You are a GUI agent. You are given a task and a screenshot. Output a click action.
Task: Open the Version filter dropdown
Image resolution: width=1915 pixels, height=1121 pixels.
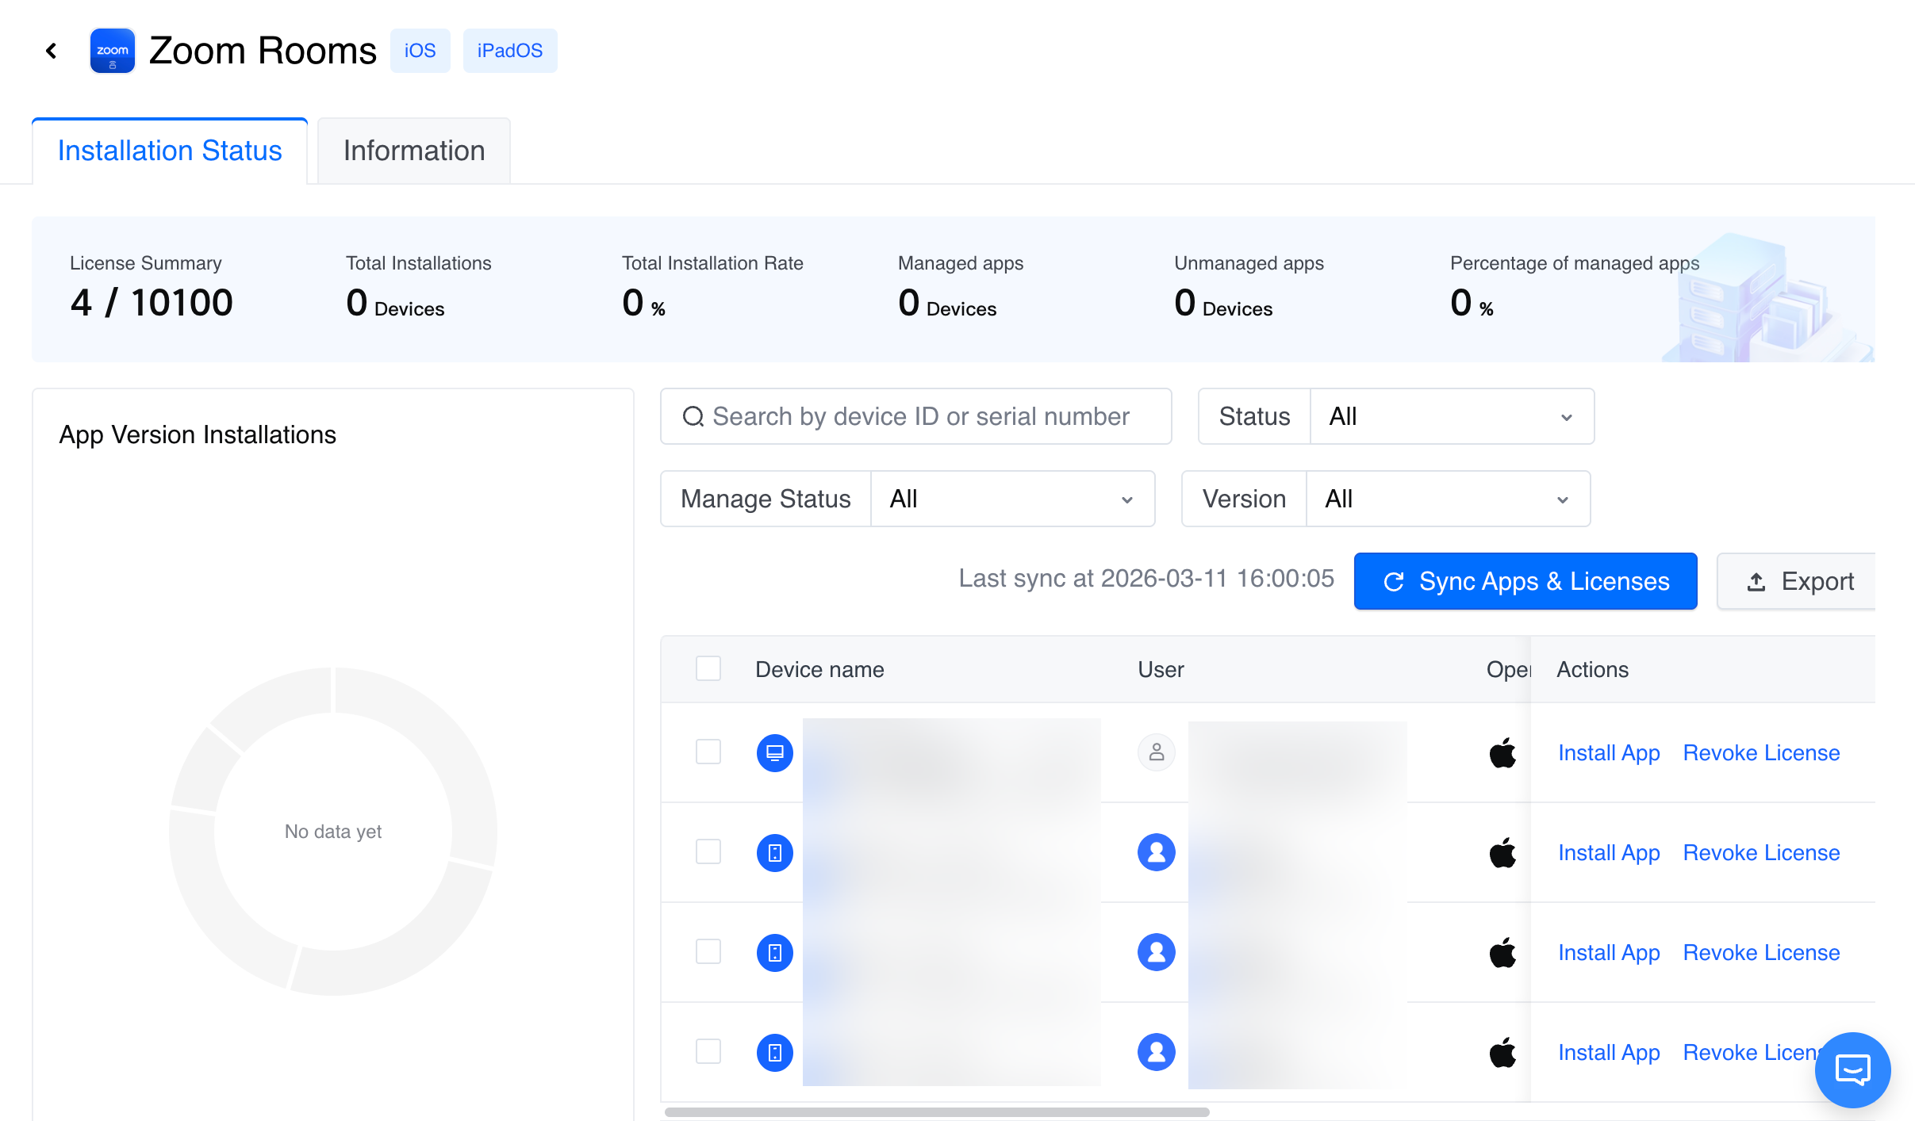tap(1446, 499)
